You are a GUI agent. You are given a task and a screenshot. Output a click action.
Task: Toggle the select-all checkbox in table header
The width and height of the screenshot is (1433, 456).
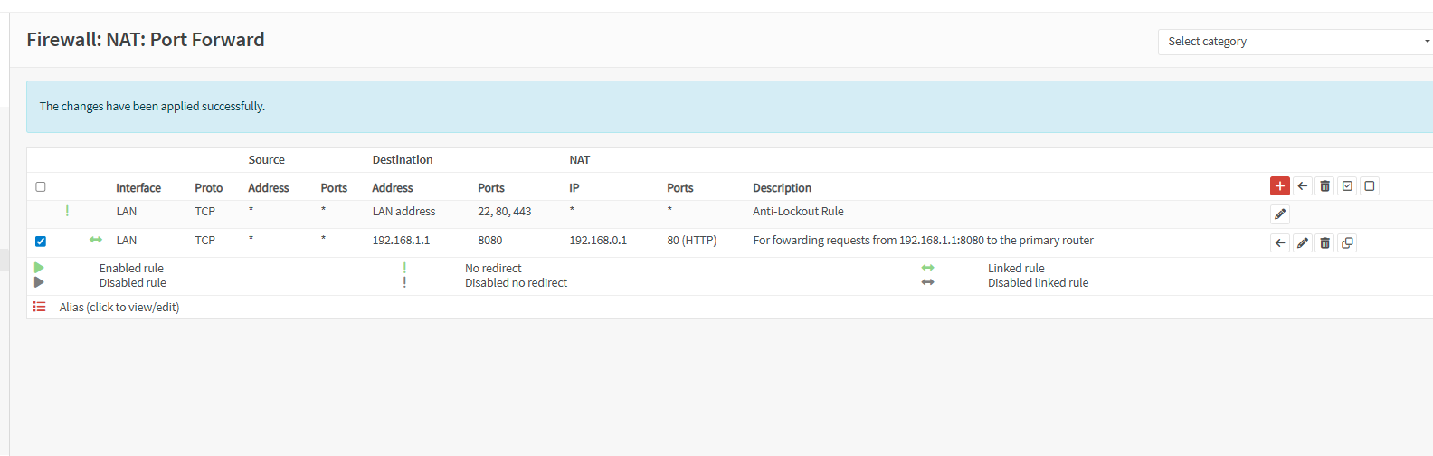pyautogui.click(x=40, y=186)
